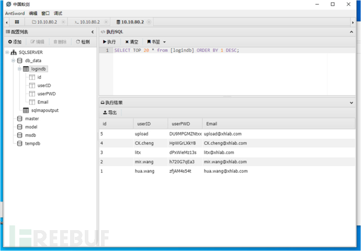This screenshot has width=361, height=251.
Task: Collapse the 执行结果 panel
Action: click(x=352, y=103)
